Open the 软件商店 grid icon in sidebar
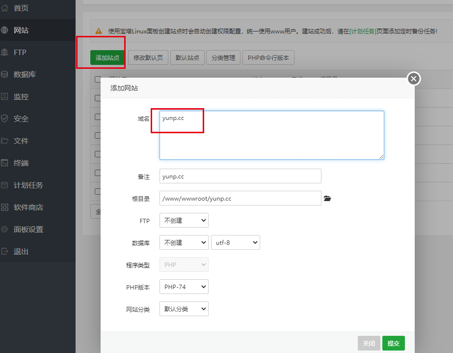 coord(4,207)
